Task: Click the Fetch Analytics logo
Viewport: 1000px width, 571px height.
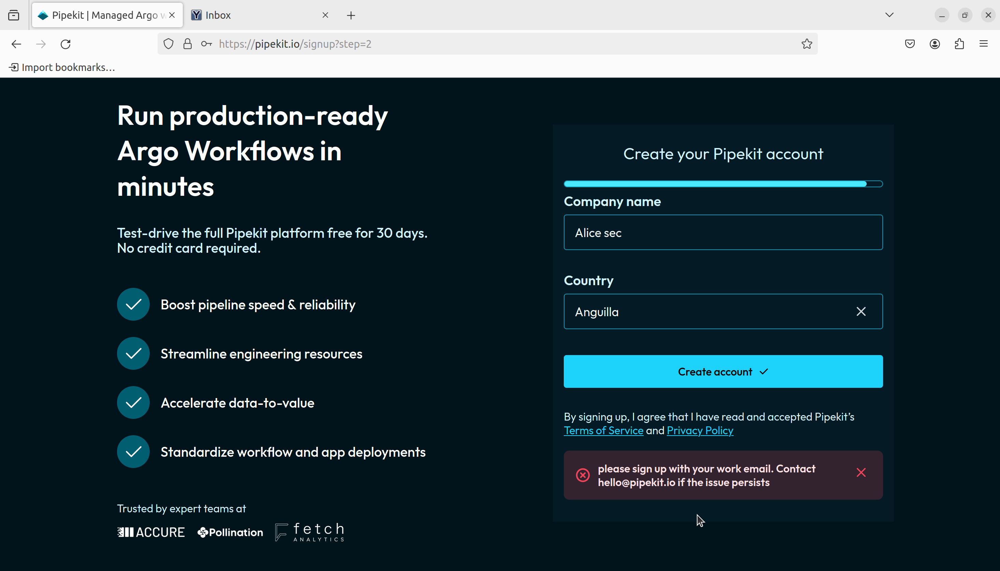Action: coord(310,532)
